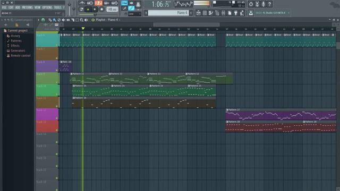Image resolution: width=340 pixels, height=191 pixels.
Task: Toggle loop recording button
Action: point(115,3)
